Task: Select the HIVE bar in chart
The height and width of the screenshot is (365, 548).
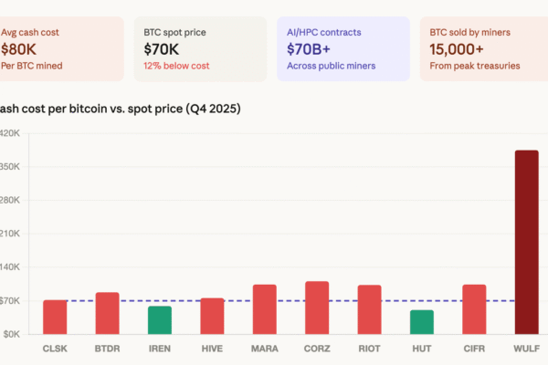Action: pyautogui.click(x=213, y=316)
